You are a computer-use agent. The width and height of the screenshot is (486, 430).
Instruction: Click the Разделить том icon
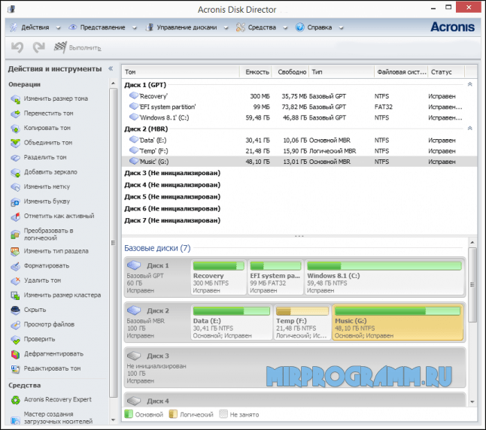coord(15,158)
